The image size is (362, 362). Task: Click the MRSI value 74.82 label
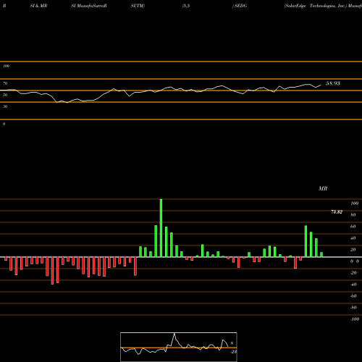[x=337, y=212]
